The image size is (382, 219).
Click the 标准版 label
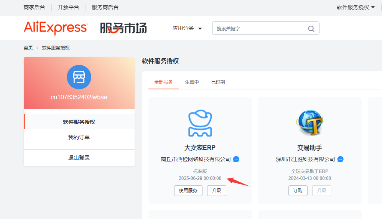200,171
